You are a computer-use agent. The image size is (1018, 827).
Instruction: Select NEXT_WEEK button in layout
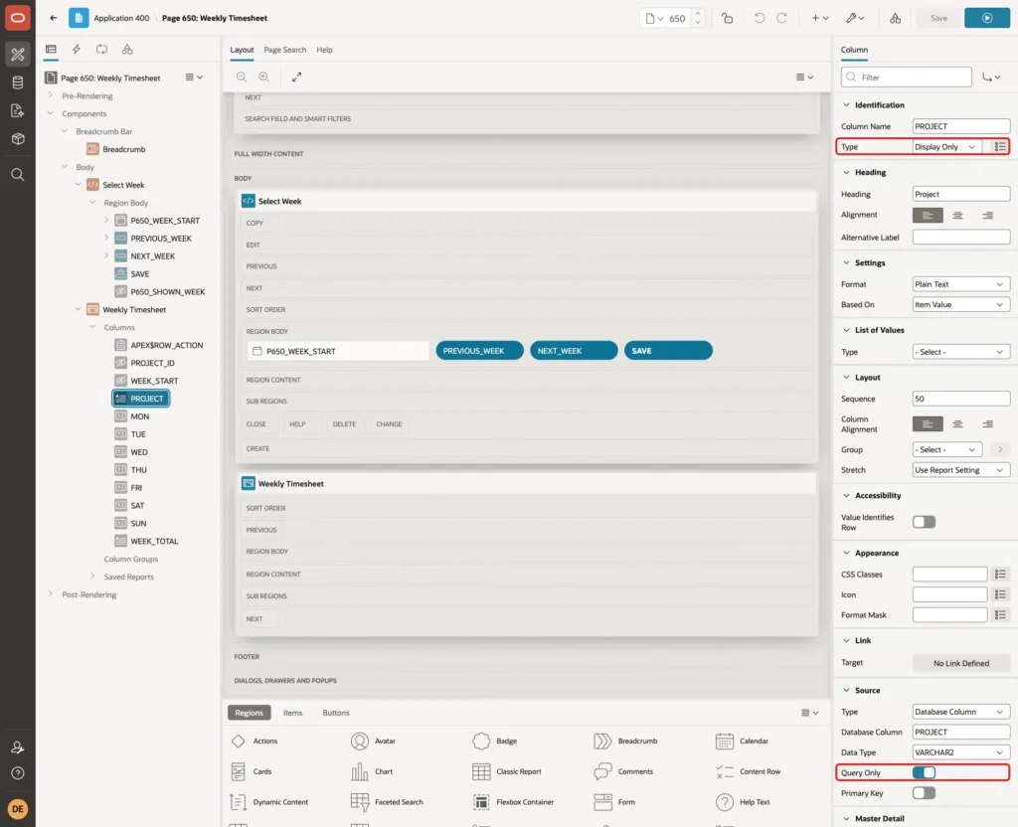[574, 351]
